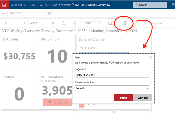Go to first report page
The height and width of the screenshot is (113, 175).
[x=5, y=23]
